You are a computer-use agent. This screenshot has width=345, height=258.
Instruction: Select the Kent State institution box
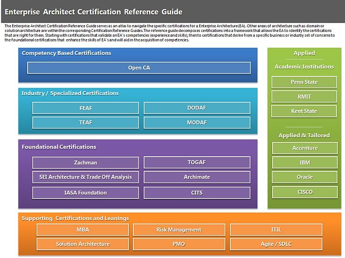click(x=304, y=111)
